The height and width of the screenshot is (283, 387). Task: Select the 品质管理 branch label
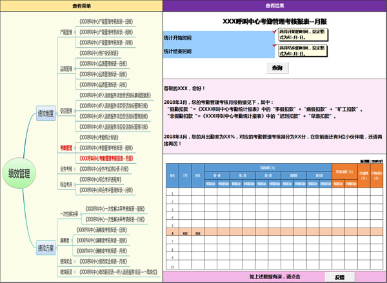tap(66, 69)
